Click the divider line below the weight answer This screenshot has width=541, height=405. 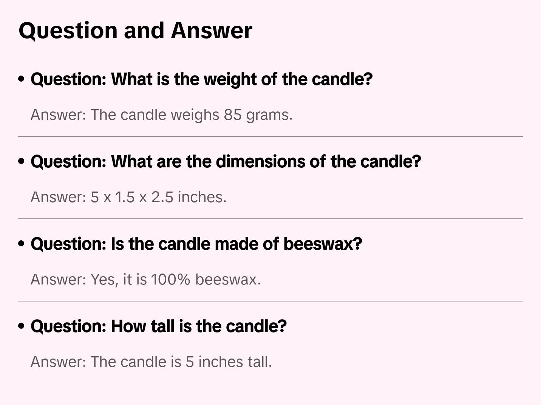pyautogui.click(x=270, y=136)
